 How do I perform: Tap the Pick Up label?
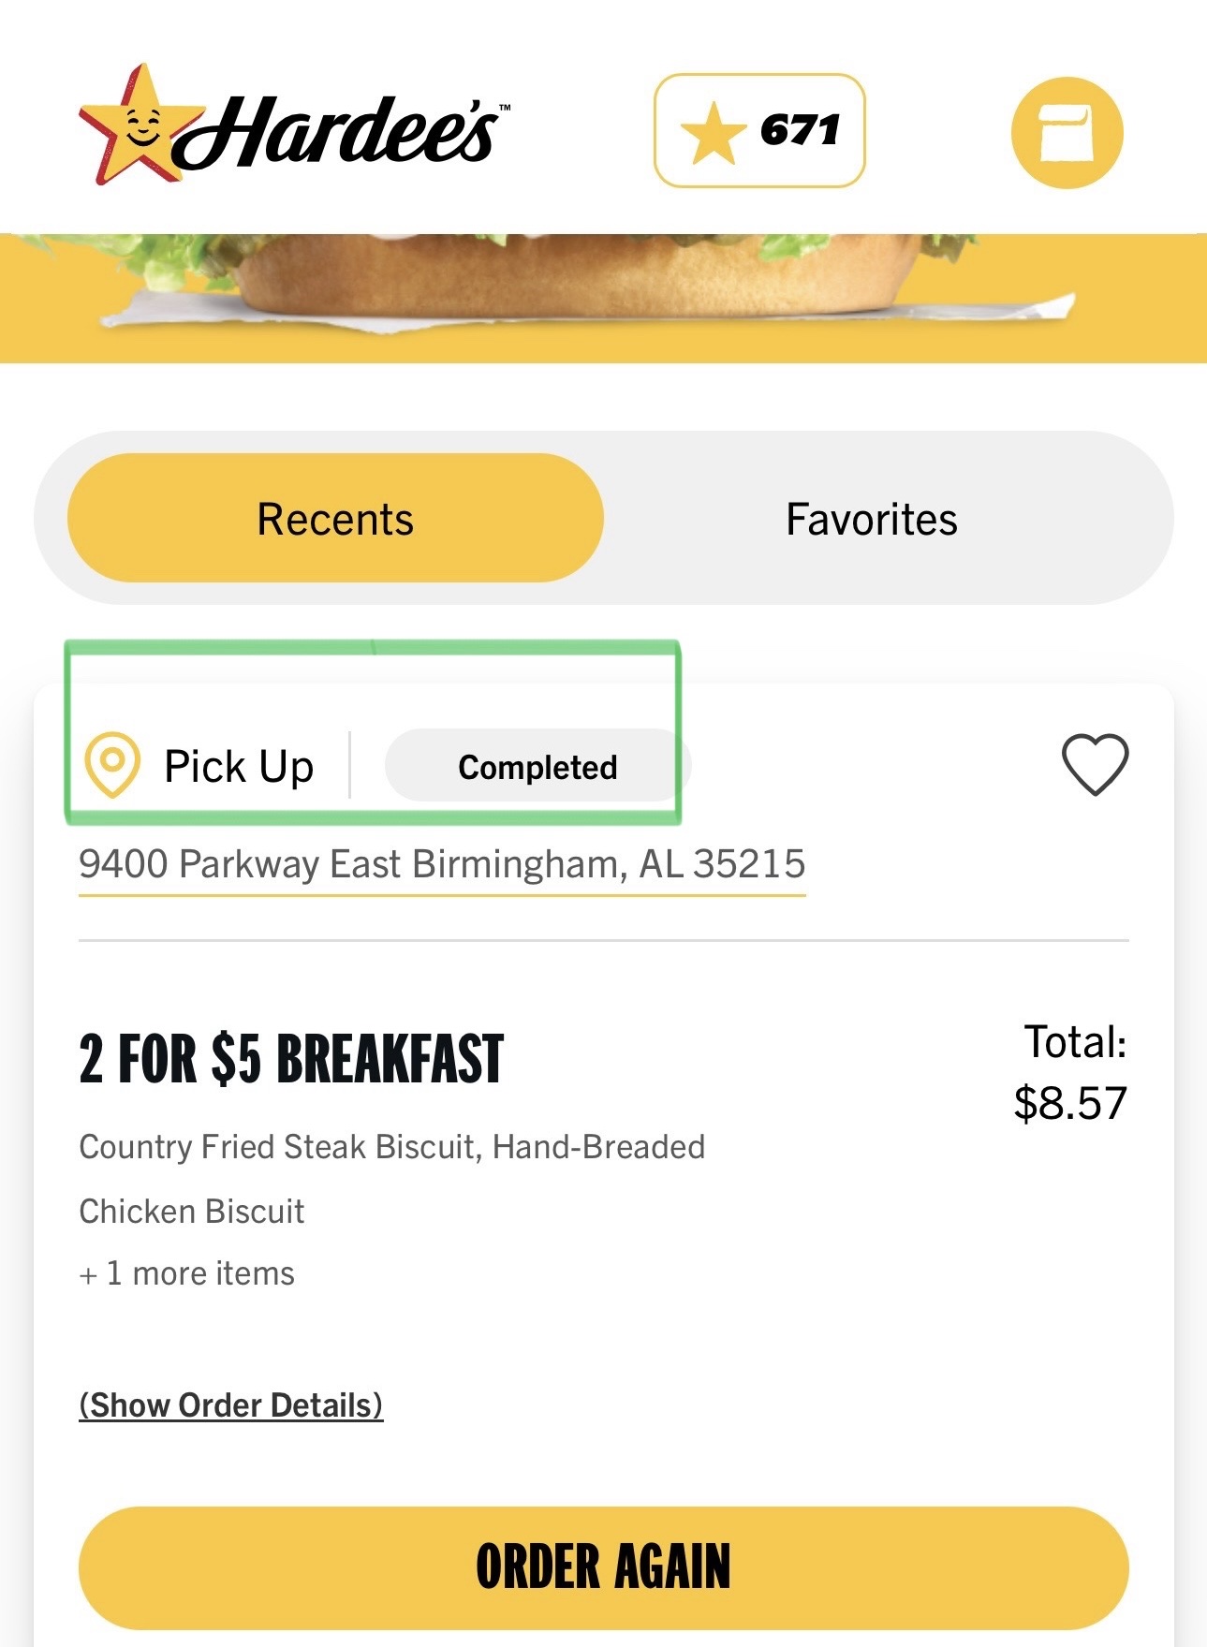(239, 766)
